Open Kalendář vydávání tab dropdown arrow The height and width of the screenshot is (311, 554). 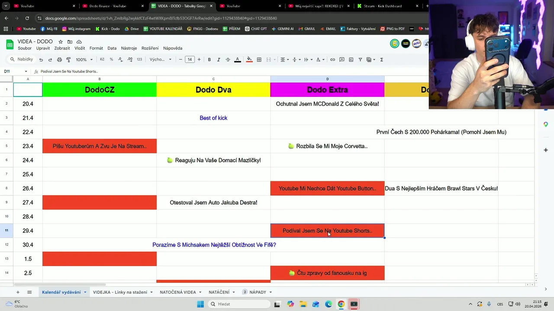point(85,292)
